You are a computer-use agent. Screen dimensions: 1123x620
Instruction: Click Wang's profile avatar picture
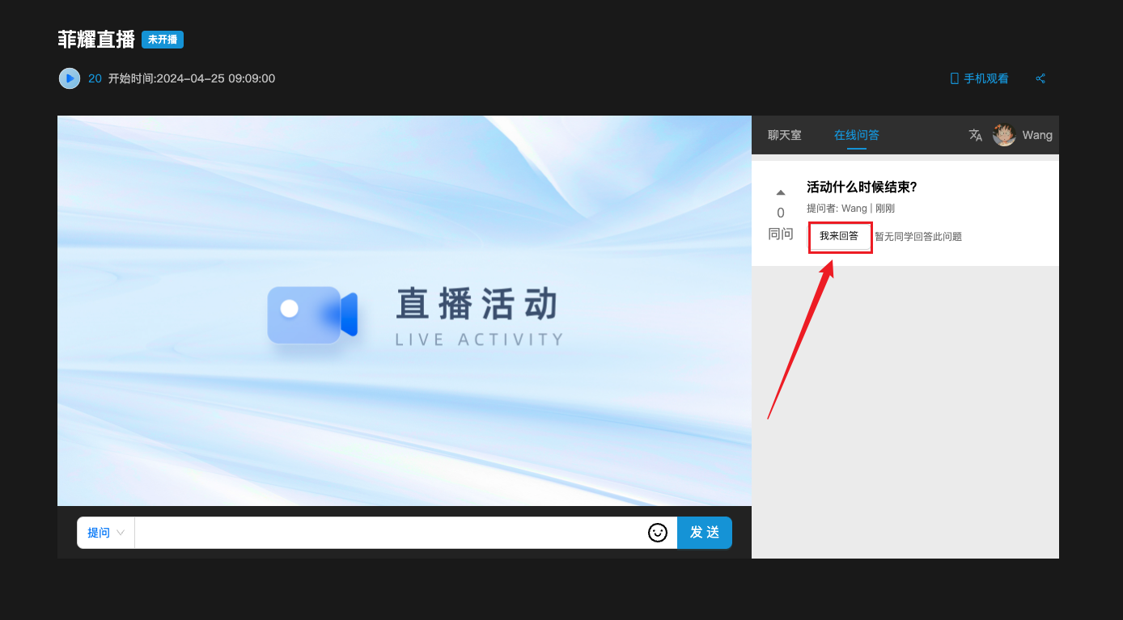coord(1004,135)
